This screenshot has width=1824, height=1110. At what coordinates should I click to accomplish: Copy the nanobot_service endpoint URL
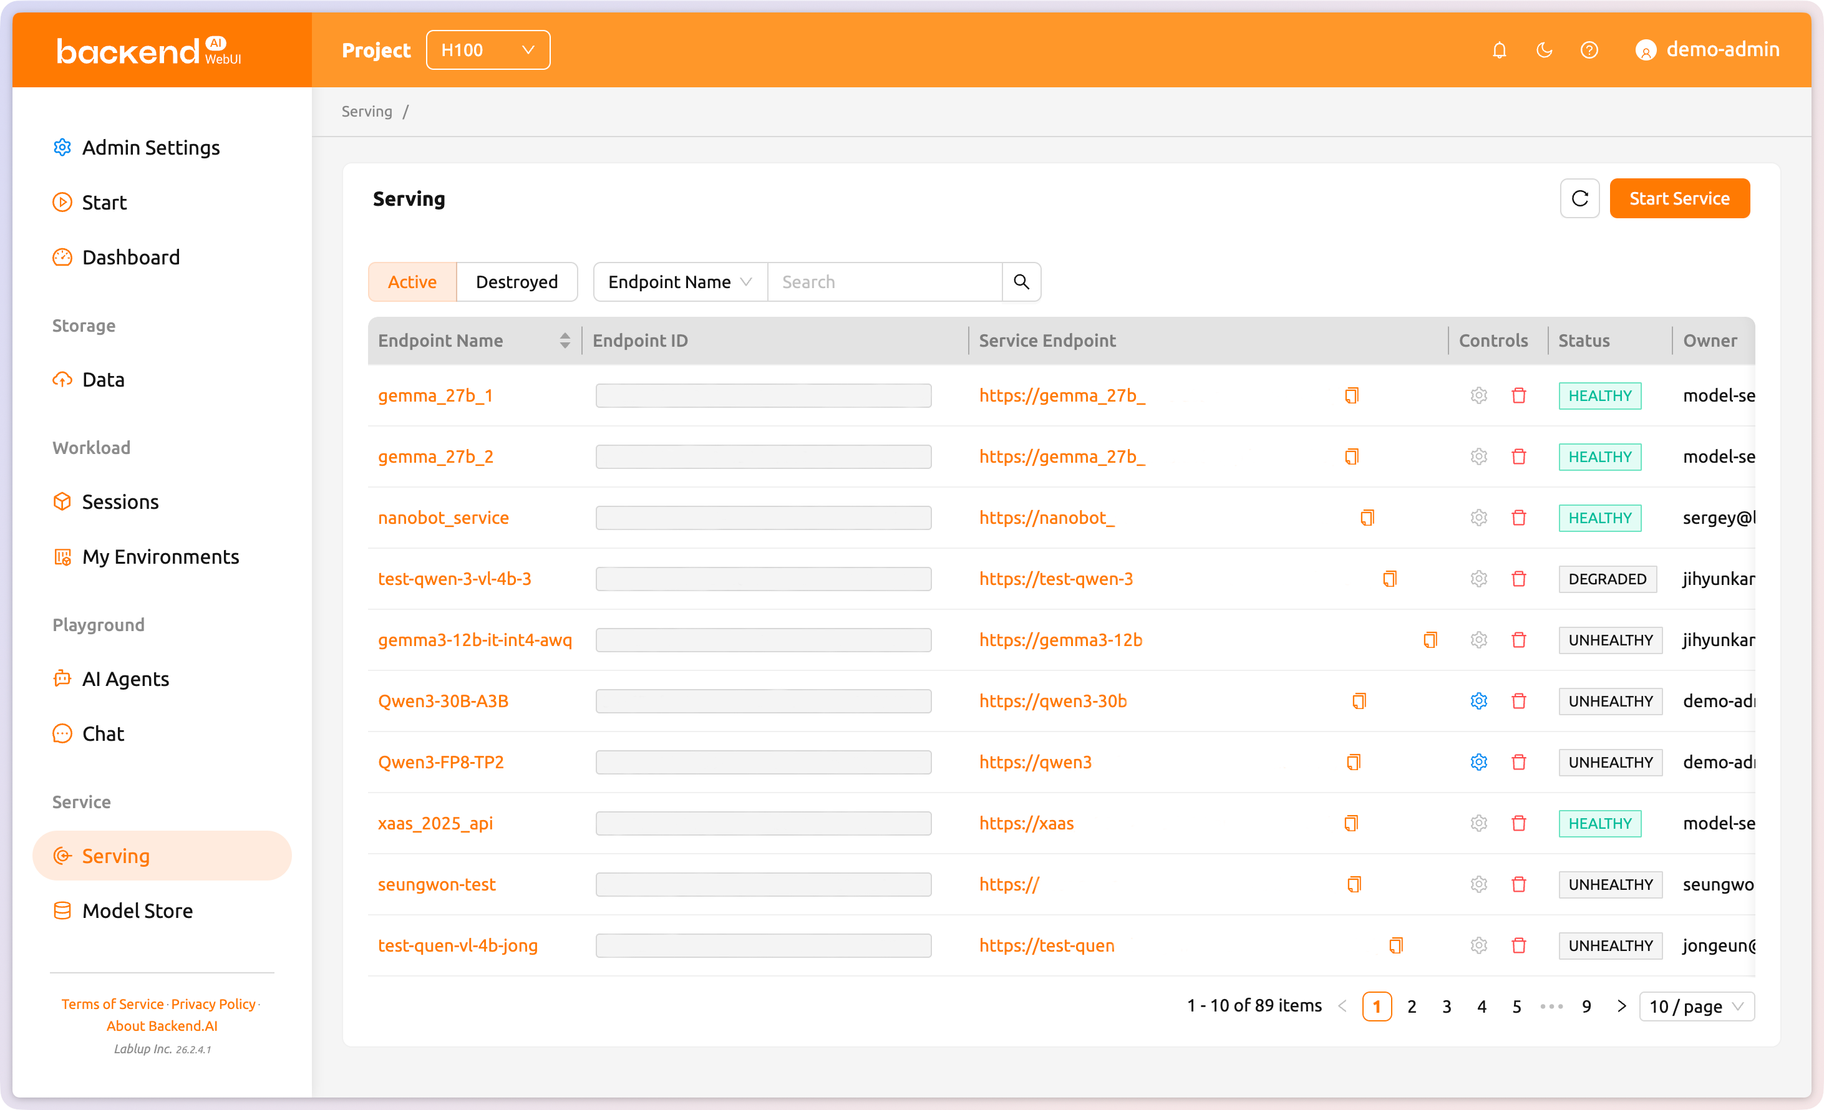tap(1367, 517)
